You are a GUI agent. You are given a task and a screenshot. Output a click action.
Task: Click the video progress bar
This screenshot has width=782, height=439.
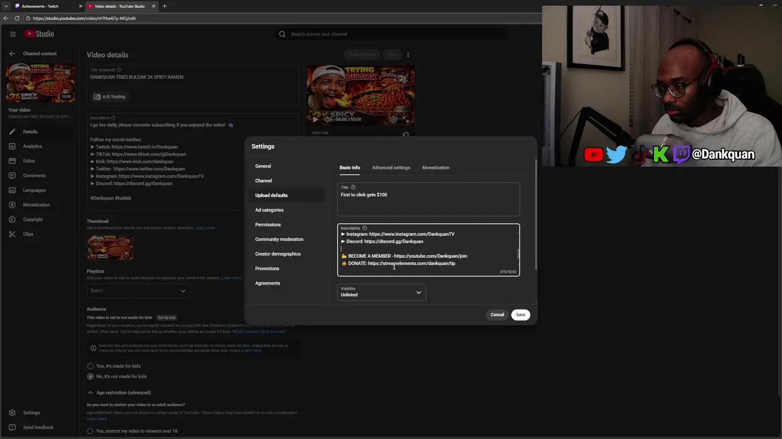click(x=360, y=113)
